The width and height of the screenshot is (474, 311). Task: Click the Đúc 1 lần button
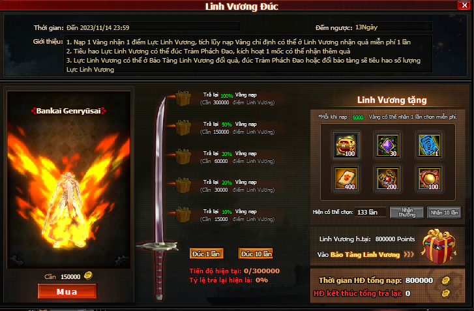207,254
